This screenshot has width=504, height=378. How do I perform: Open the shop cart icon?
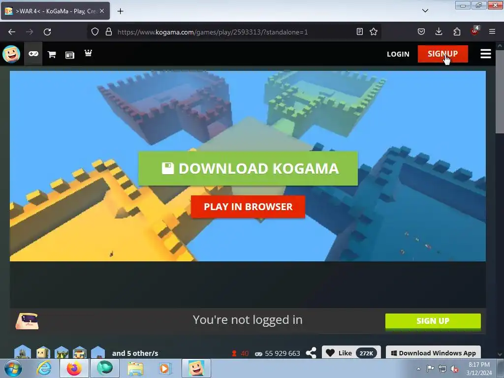[x=52, y=54]
